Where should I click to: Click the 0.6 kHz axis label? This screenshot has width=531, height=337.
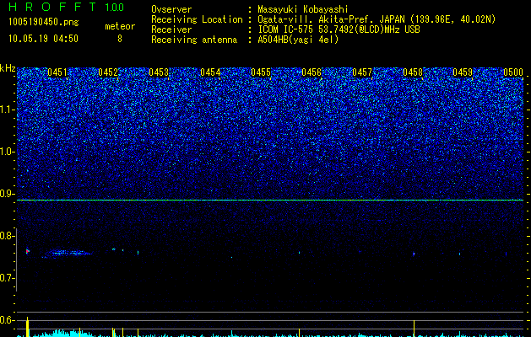coord(7,320)
